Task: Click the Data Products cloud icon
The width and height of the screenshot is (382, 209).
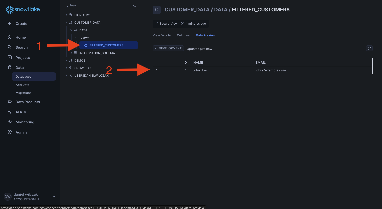Action: 10,102
